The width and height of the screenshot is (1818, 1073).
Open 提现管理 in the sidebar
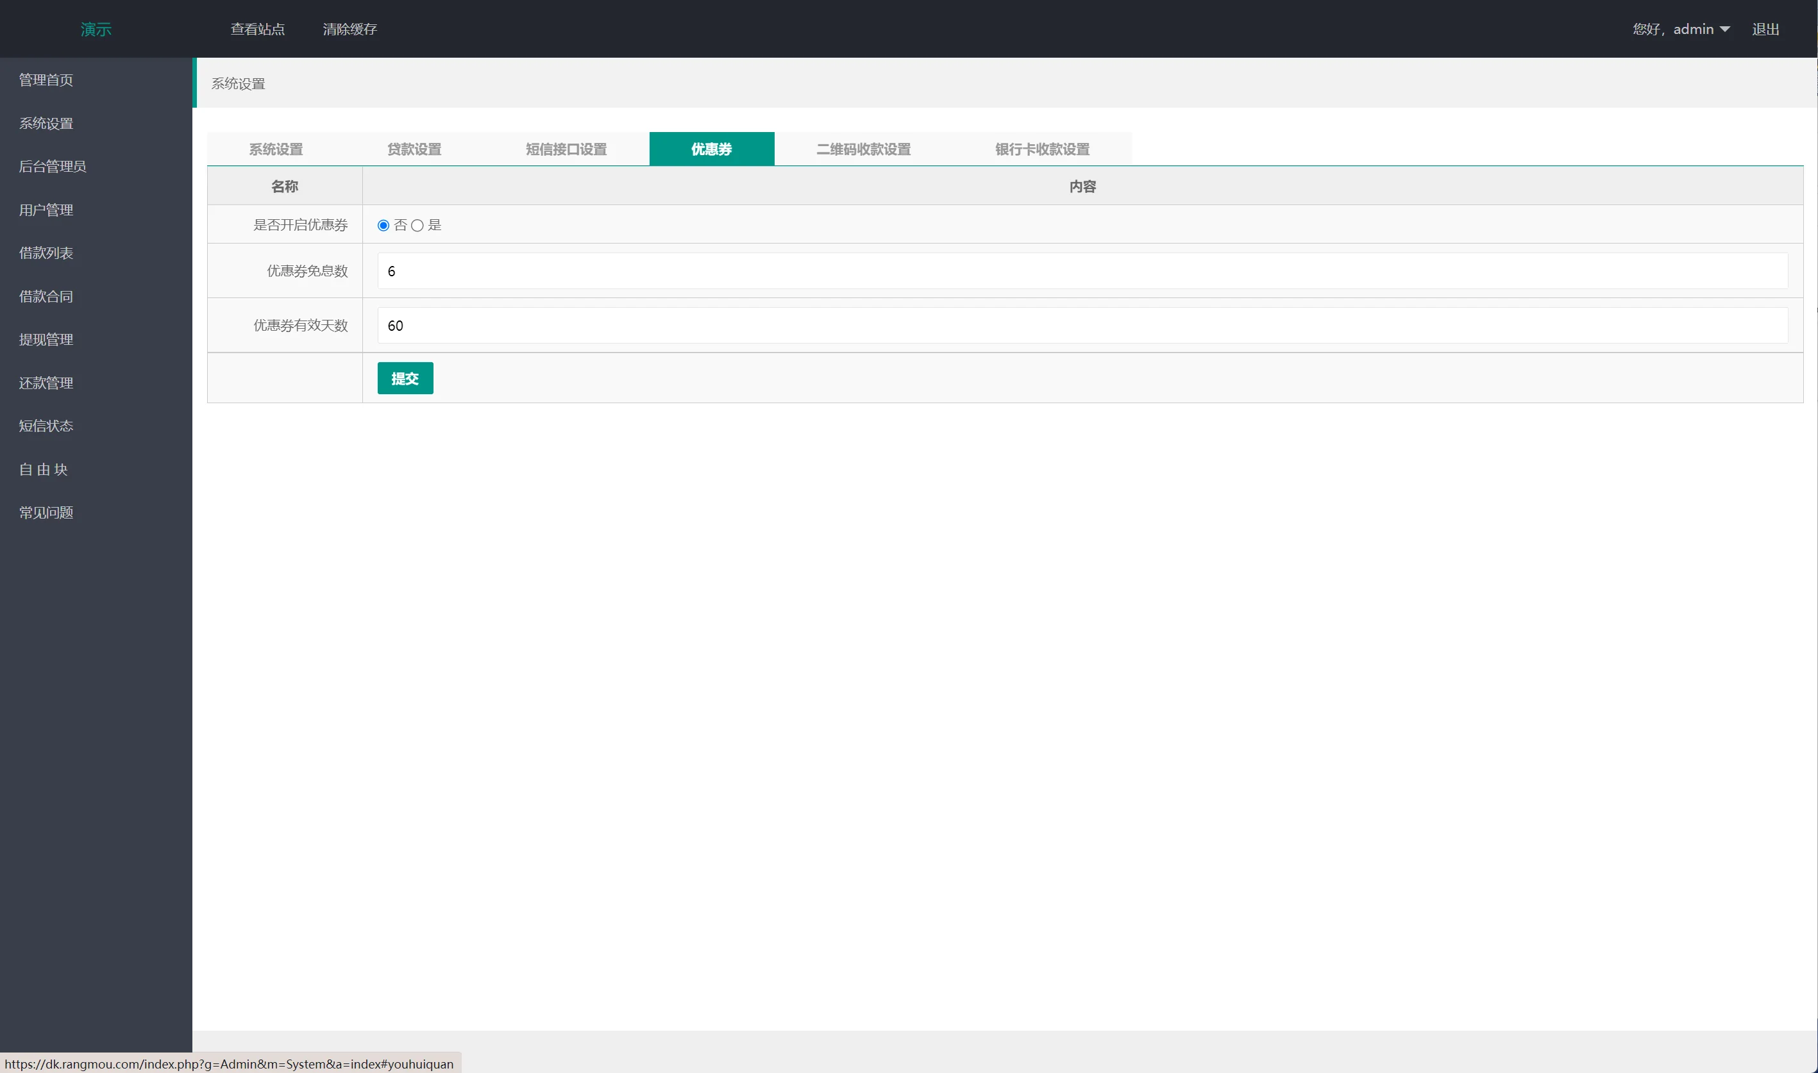point(46,339)
